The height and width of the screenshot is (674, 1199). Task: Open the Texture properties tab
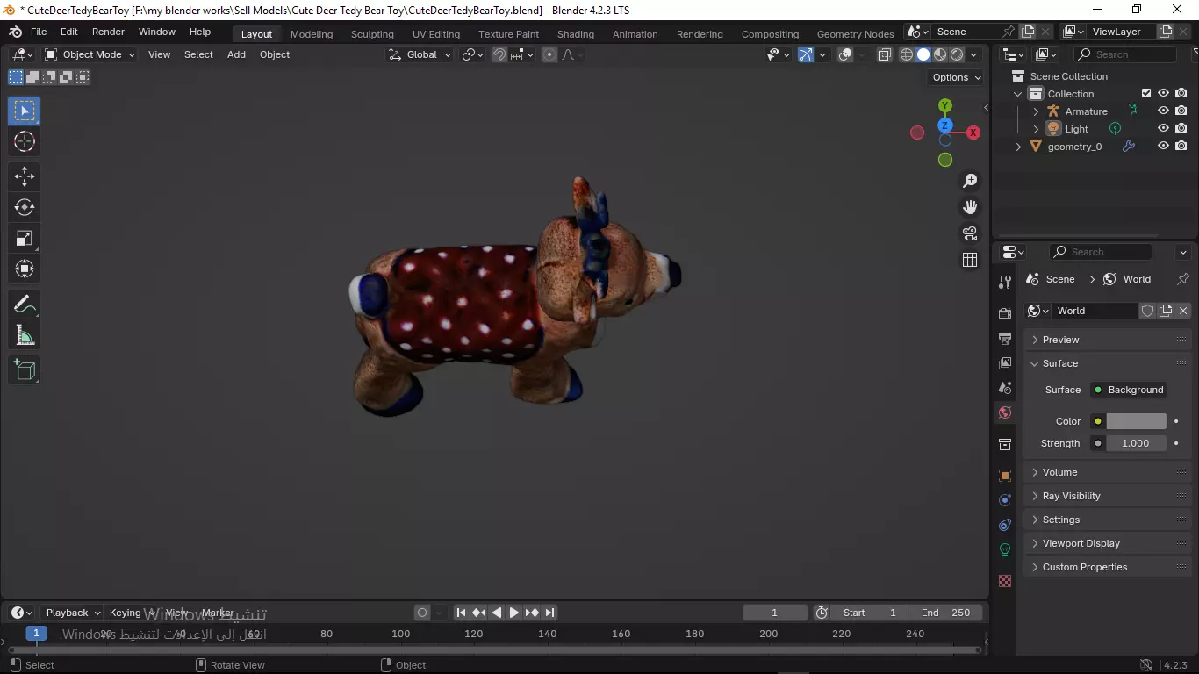pyautogui.click(x=1005, y=581)
